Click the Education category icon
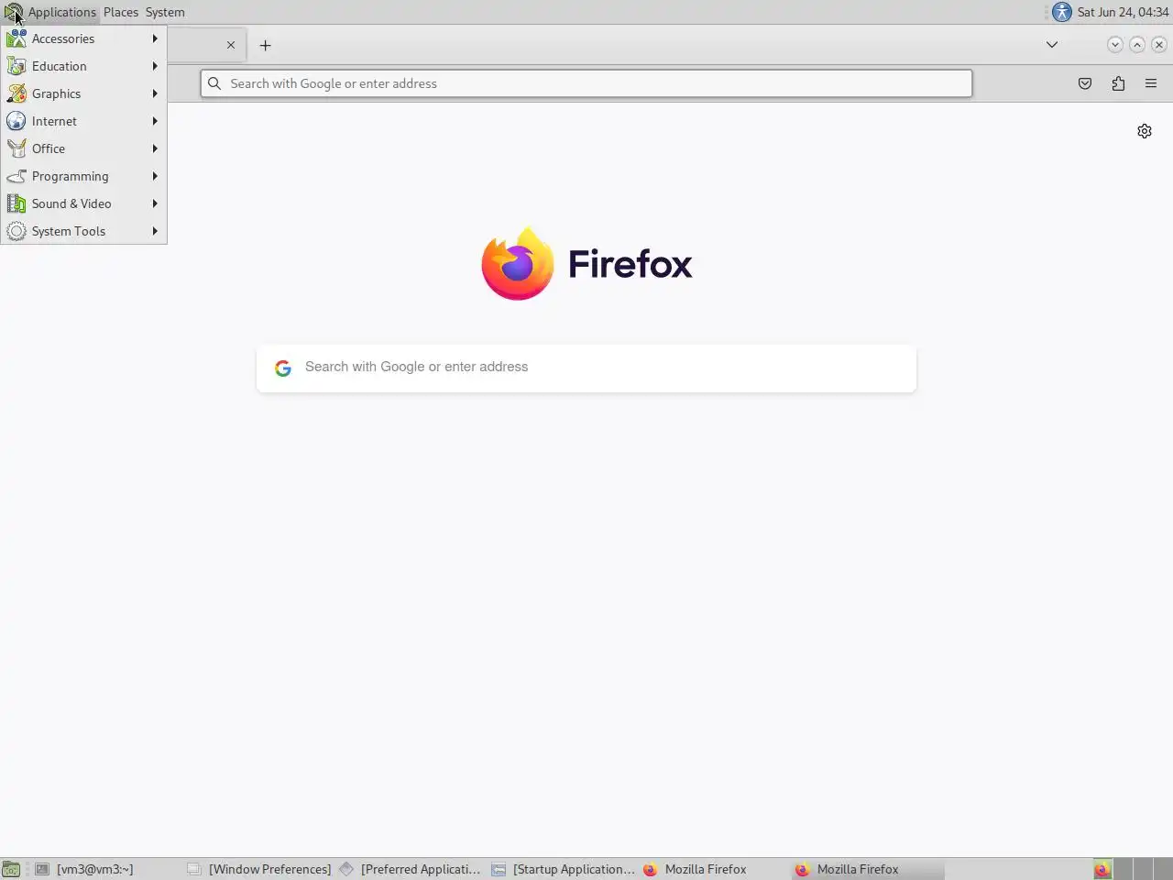1173x880 pixels. coord(16,66)
